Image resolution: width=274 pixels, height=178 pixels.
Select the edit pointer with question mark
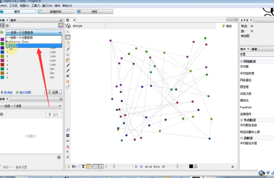click(x=68, y=87)
